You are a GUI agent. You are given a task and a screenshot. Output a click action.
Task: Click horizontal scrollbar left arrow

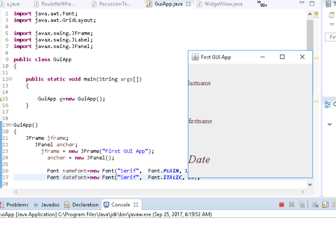coord(16,192)
